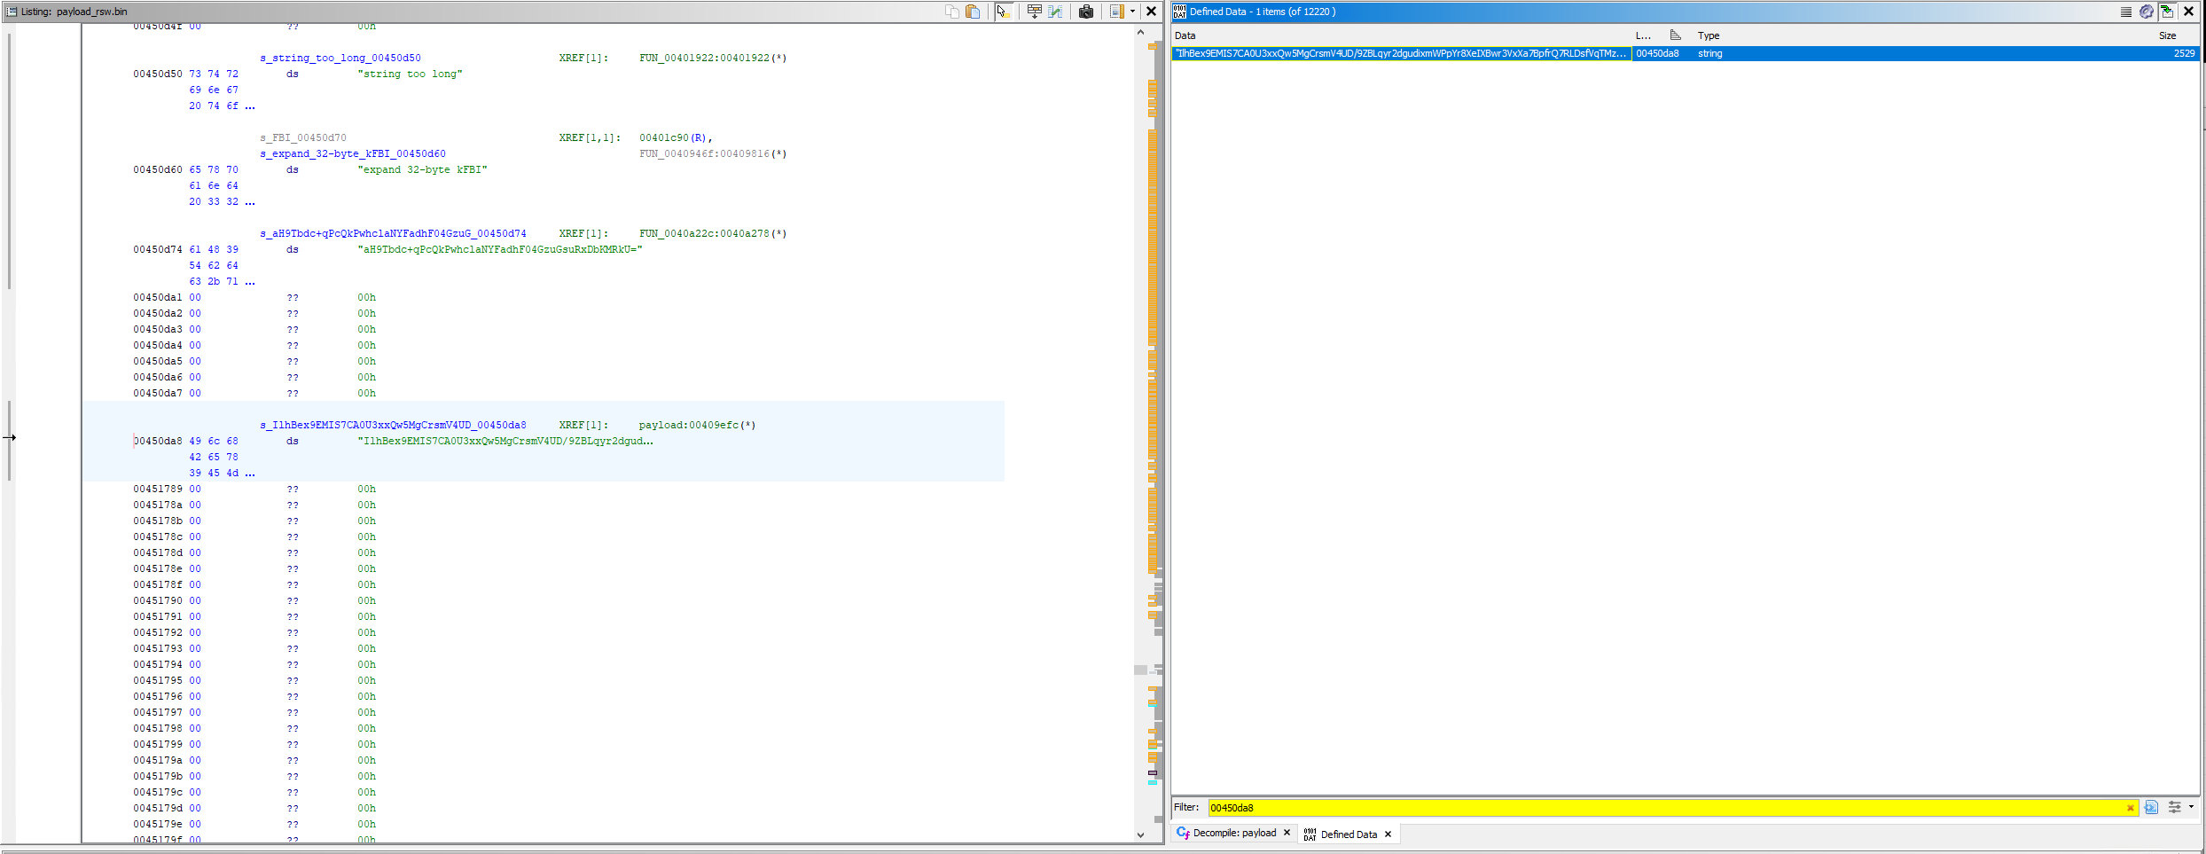Toggle mouse hover mode cursor icon
The width and height of the screenshot is (2206, 854).
click(1003, 12)
